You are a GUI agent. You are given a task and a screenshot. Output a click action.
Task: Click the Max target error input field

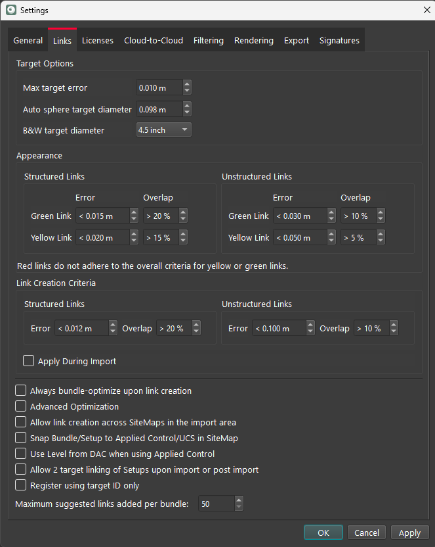pyautogui.click(x=158, y=87)
